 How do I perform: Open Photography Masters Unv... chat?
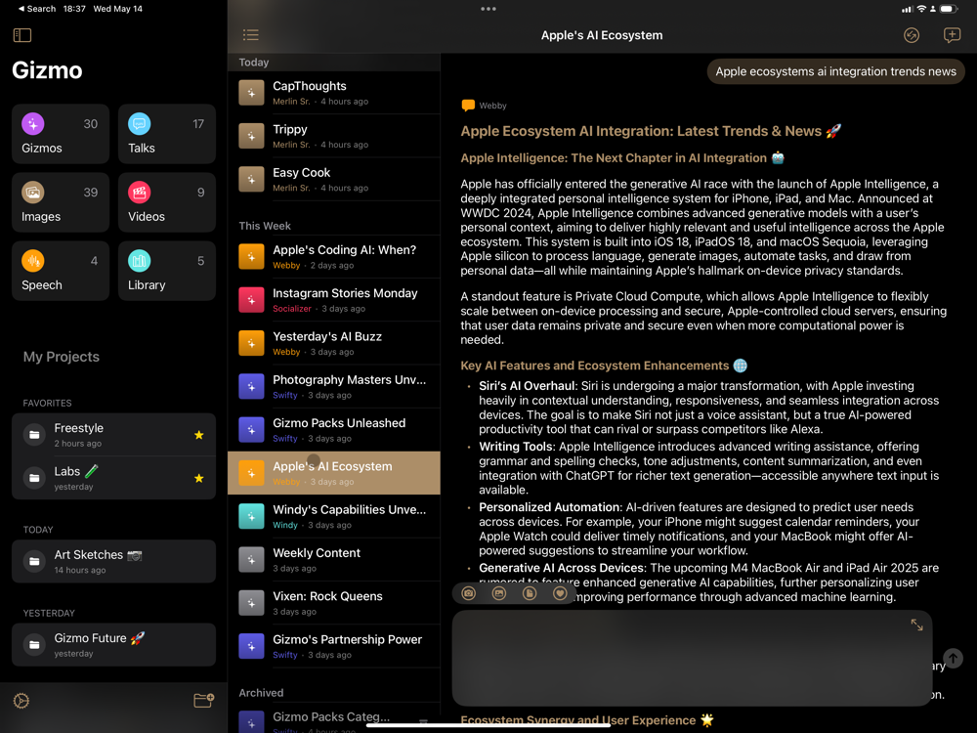334,386
